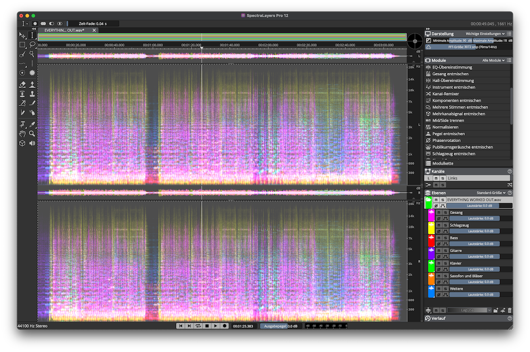Select the brush selection tool
The height and width of the screenshot is (352, 530).
tap(22, 54)
